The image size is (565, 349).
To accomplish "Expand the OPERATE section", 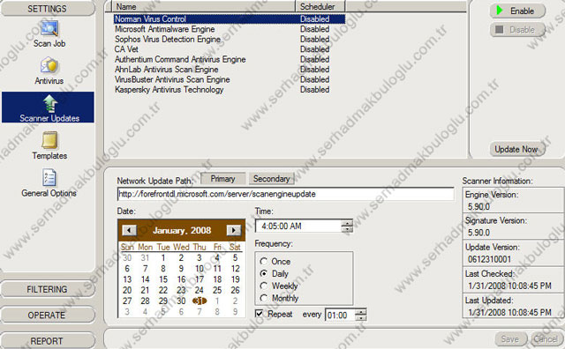I will [48, 316].
